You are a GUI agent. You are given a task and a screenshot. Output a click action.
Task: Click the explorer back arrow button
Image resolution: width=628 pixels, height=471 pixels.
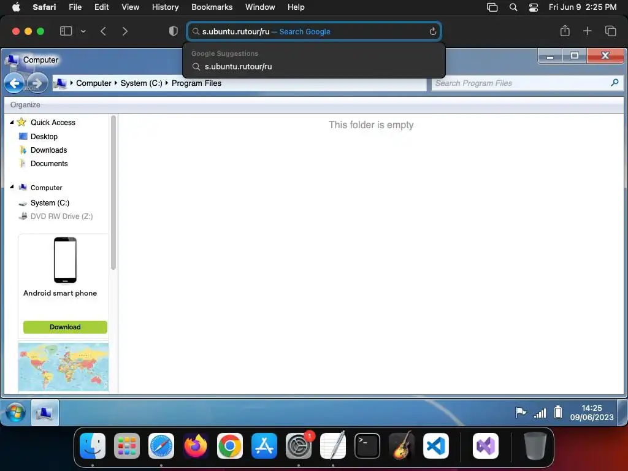[15, 83]
